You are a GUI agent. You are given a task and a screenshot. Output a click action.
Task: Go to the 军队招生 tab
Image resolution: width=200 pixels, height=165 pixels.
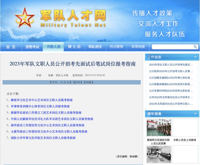(x=95, y=47)
